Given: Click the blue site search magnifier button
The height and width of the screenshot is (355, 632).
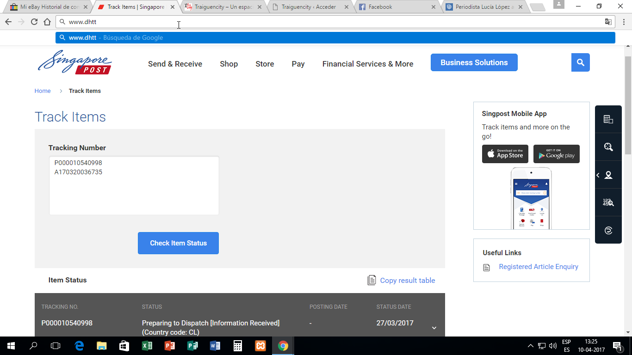Looking at the screenshot, I should tap(580, 62).
